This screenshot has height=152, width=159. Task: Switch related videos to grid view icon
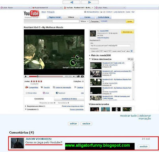132,59
